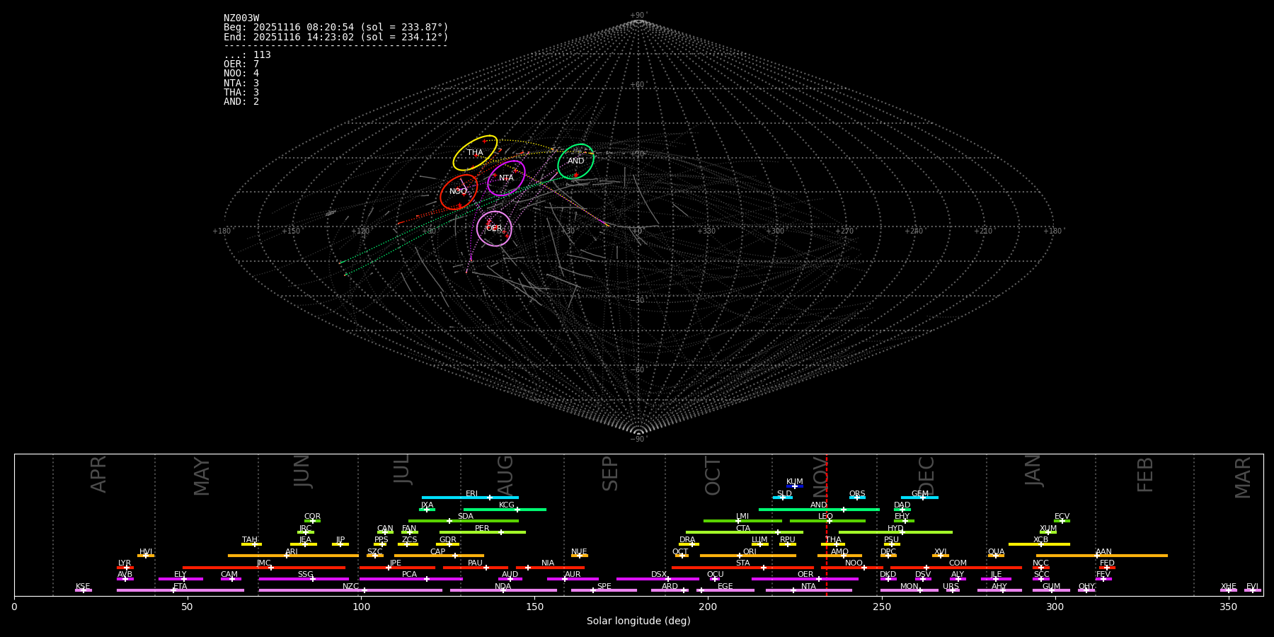Click the DEC month label in timeline
The height and width of the screenshot is (637, 1274).
(x=926, y=476)
